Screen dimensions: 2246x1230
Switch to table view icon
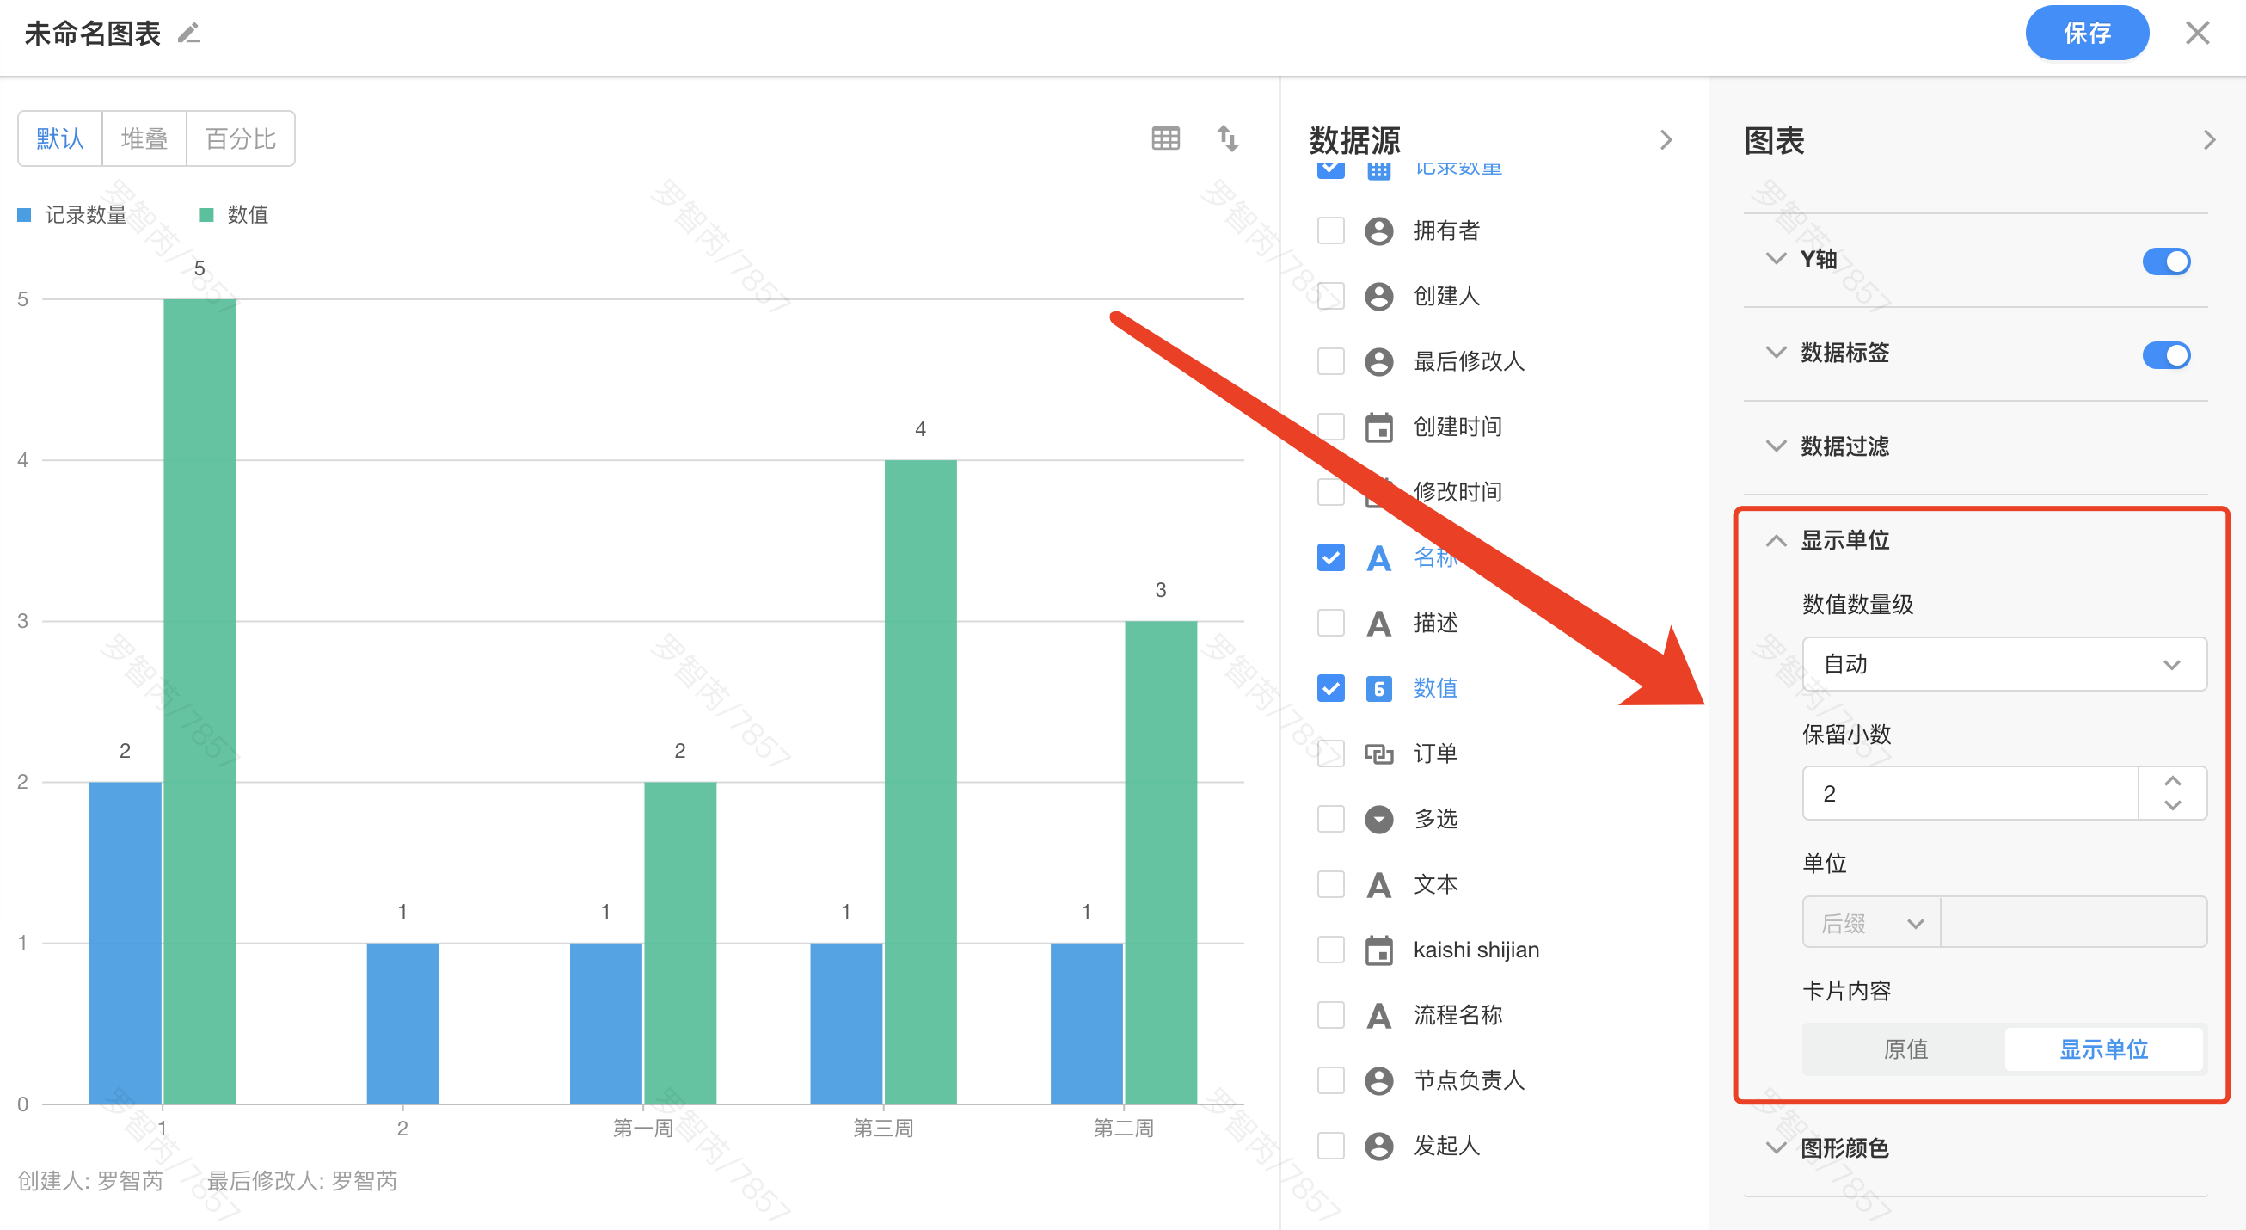pyautogui.click(x=1165, y=138)
